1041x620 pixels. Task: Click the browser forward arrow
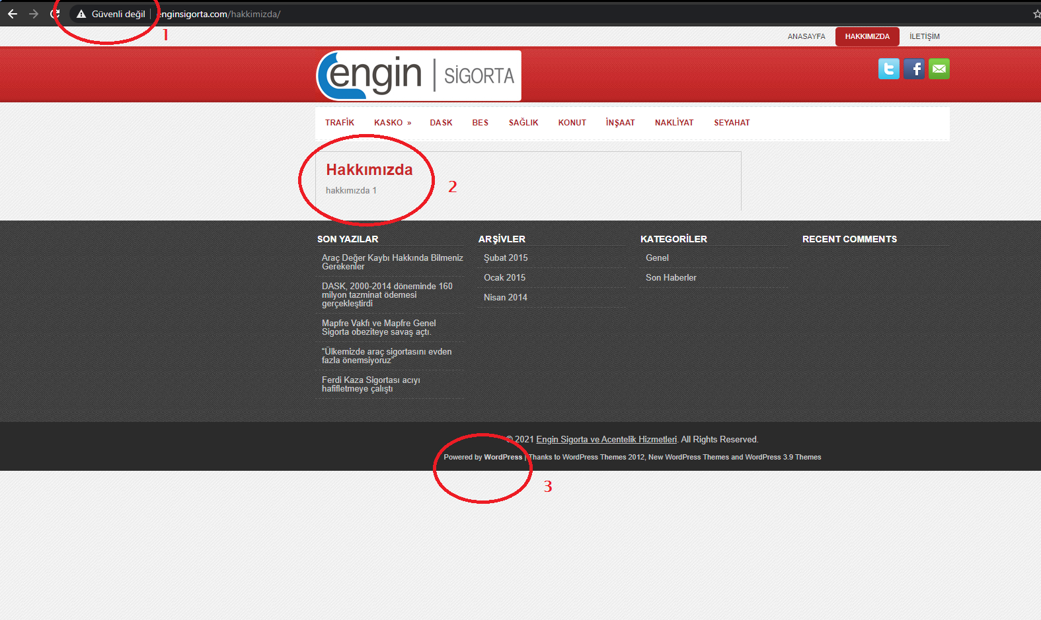(x=34, y=14)
